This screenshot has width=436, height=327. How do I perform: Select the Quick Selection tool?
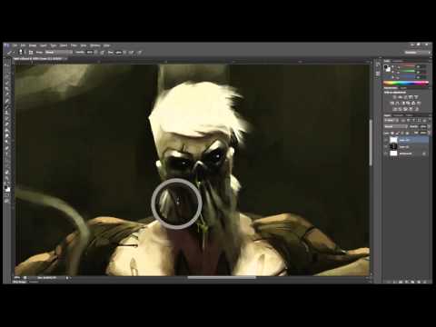coord(6,83)
